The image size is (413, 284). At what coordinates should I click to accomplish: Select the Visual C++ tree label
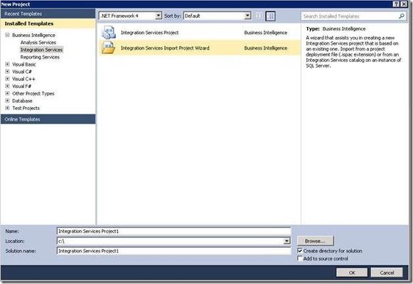23,79
